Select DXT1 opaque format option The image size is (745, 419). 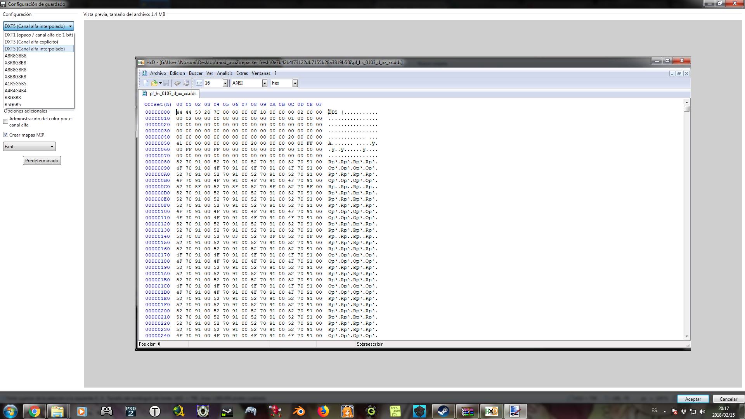(x=38, y=35)
